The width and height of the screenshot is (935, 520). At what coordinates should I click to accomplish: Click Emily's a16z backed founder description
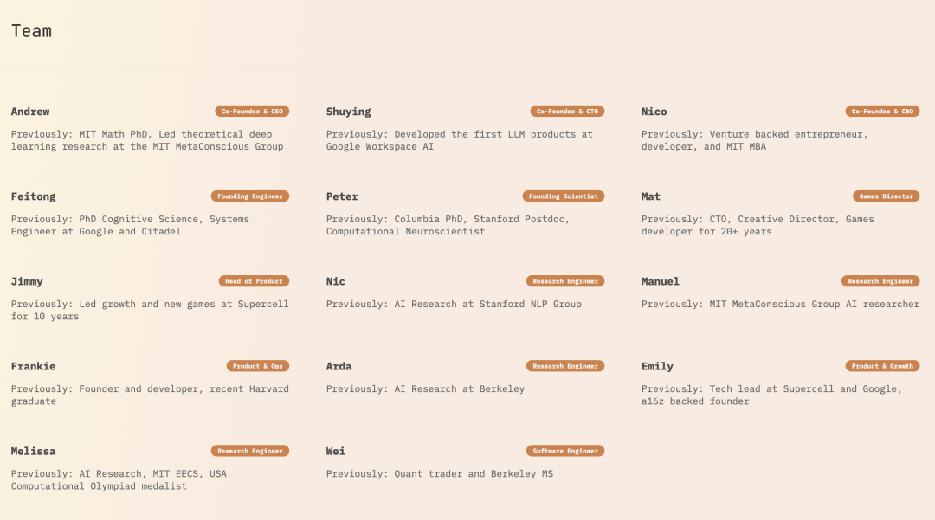point(771,395)
